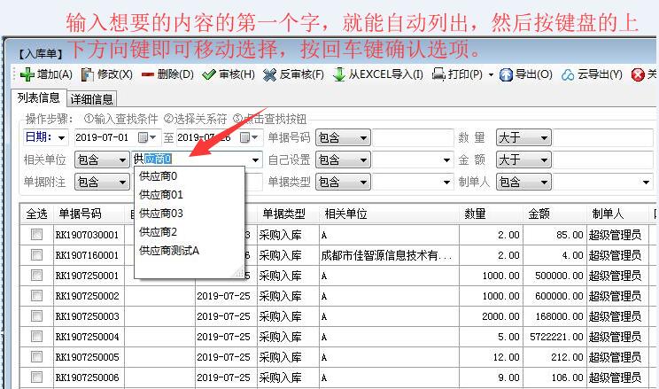Click the green plus 增加(A) icon

[27, 74]
